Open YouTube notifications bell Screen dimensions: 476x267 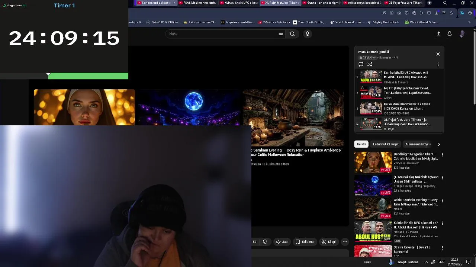(x=450, y=34)
